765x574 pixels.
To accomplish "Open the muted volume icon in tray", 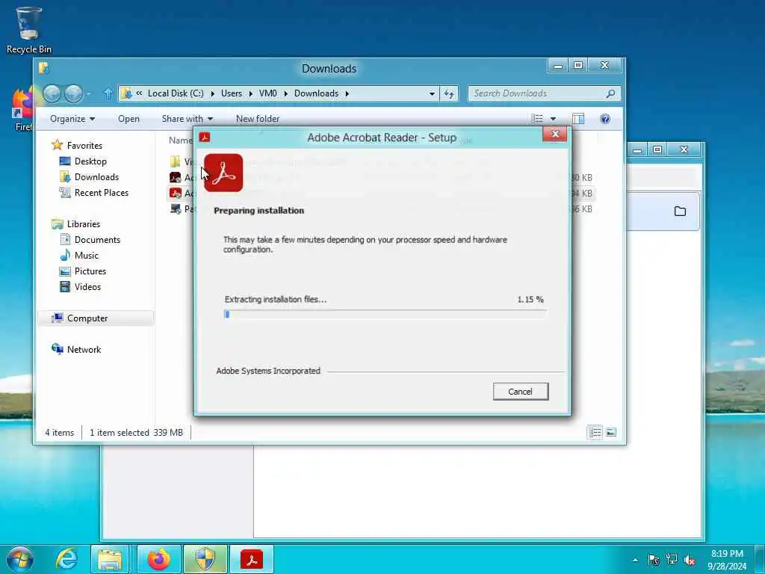I will pos(690,560).
